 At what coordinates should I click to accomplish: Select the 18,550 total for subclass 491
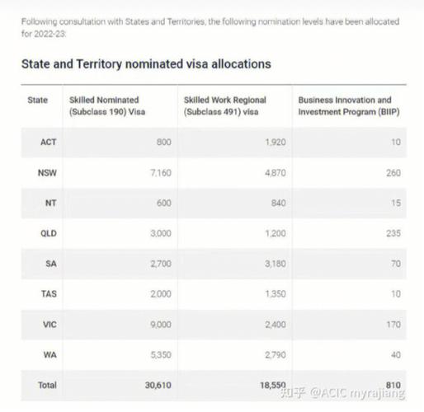(273, 386)
